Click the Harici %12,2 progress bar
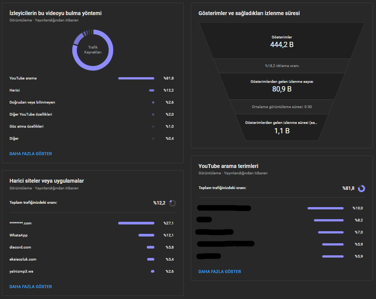Image resolution: width=376 pixels, height=299 pixels. (x=152, y=90)
